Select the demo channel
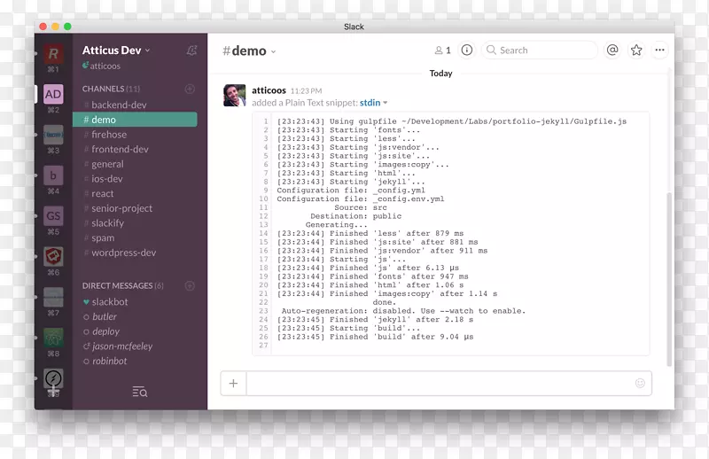Viewport: 709px width, 459px height. click(x=135, y=120)
